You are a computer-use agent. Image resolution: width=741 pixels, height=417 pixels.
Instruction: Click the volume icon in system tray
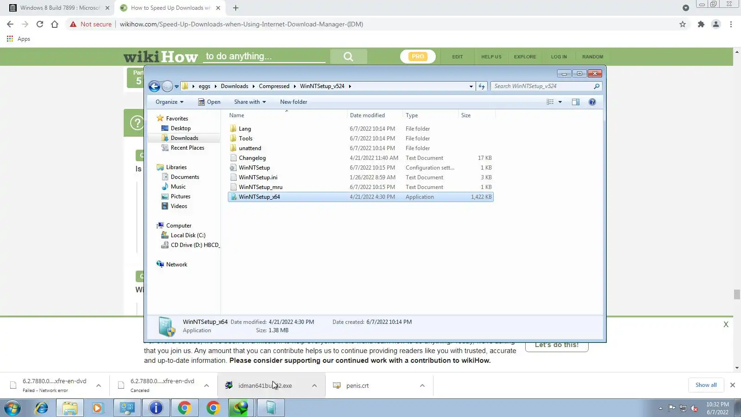coord(694,408)
